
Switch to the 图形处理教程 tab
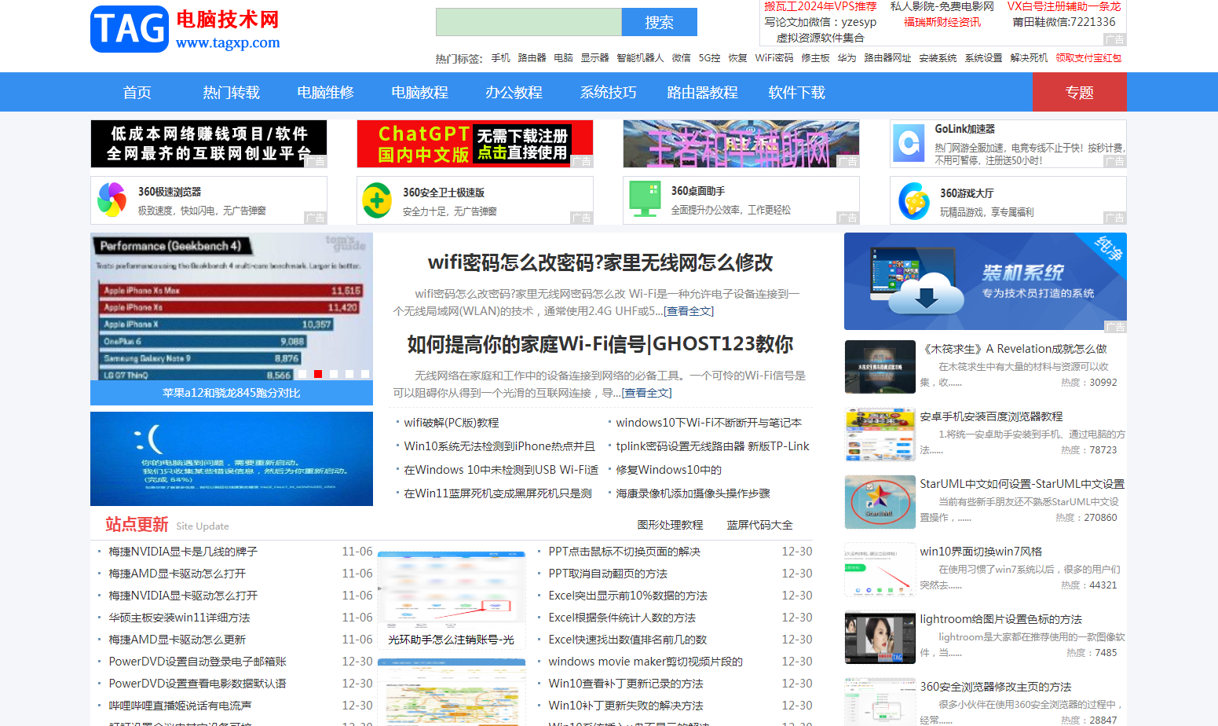pyautogui.click(x=670, y=525)
